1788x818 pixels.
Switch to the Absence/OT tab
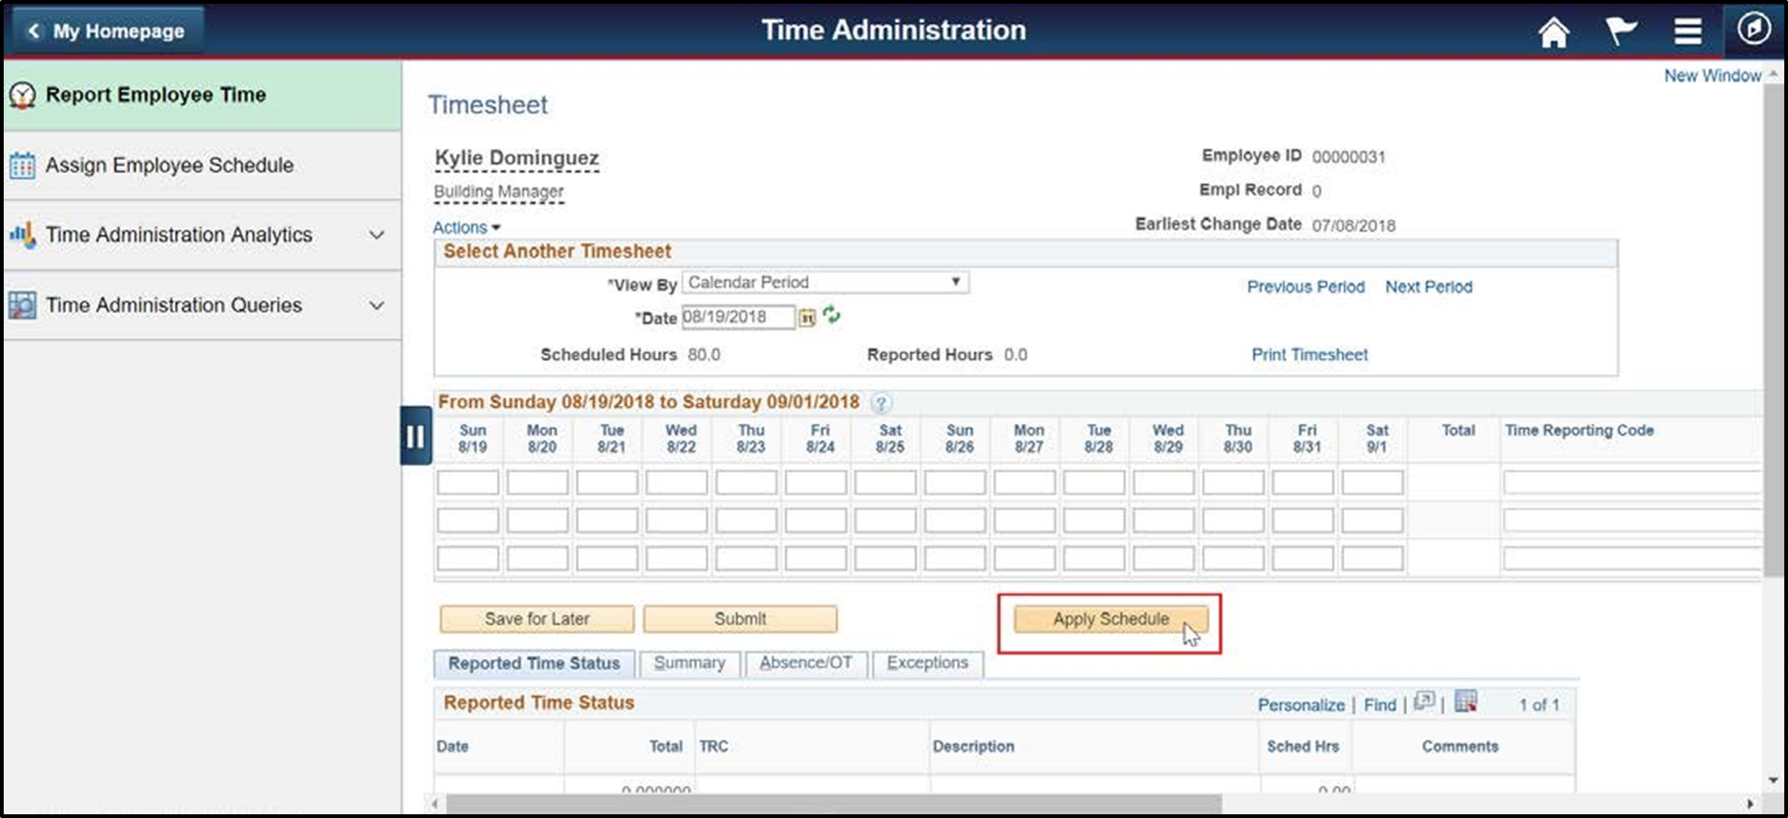[805, 662]
